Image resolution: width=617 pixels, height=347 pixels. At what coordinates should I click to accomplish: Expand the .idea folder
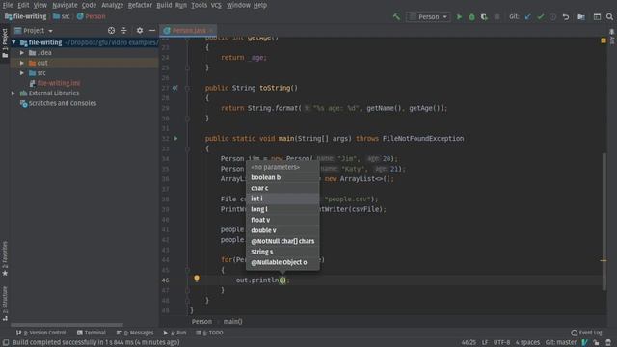pos(22,53)
